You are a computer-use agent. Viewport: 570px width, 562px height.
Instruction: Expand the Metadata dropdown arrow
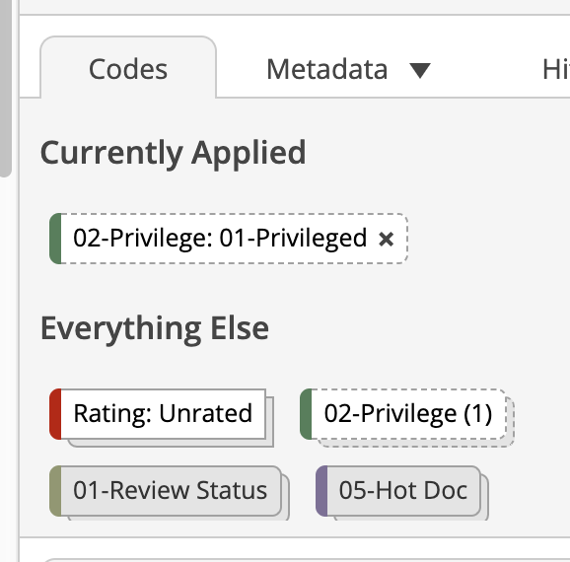pyautogui.click(x=420, y=70)
